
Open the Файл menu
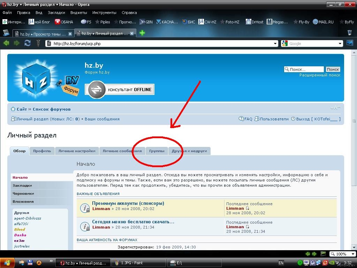click(7, 13)
